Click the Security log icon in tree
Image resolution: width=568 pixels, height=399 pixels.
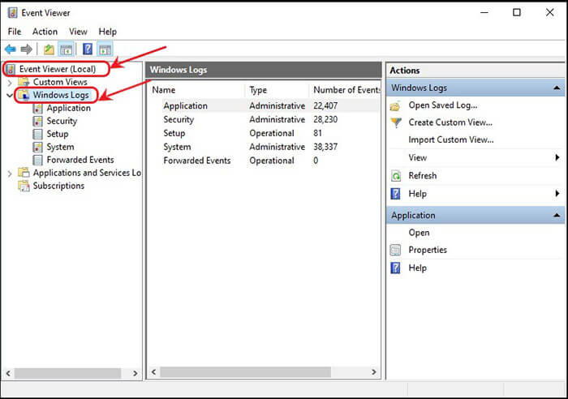pos(37,121)
